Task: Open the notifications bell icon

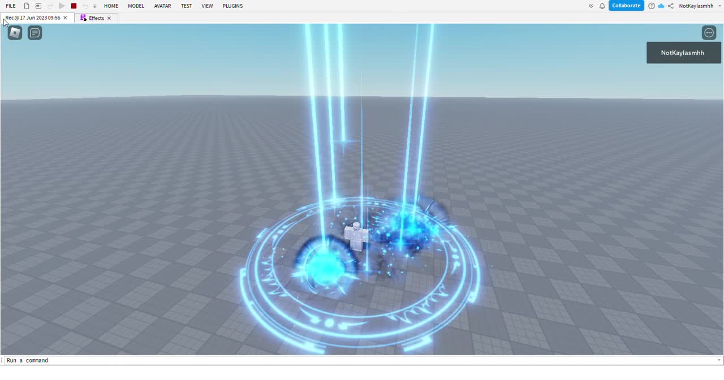Action: pos(602,6)
